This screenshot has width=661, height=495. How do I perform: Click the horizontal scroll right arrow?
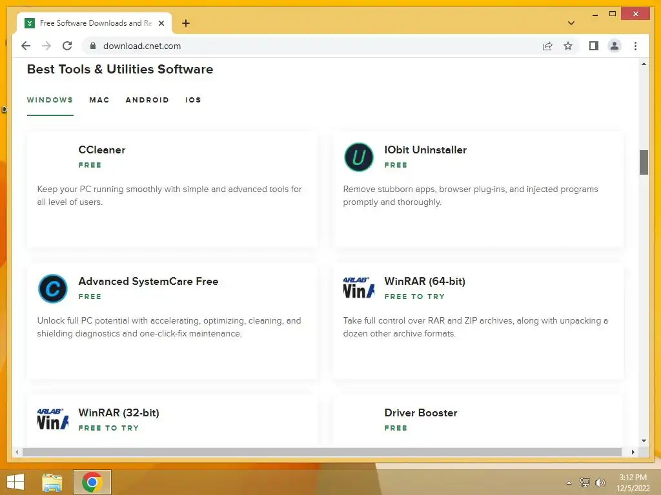(x=633, y=452)
